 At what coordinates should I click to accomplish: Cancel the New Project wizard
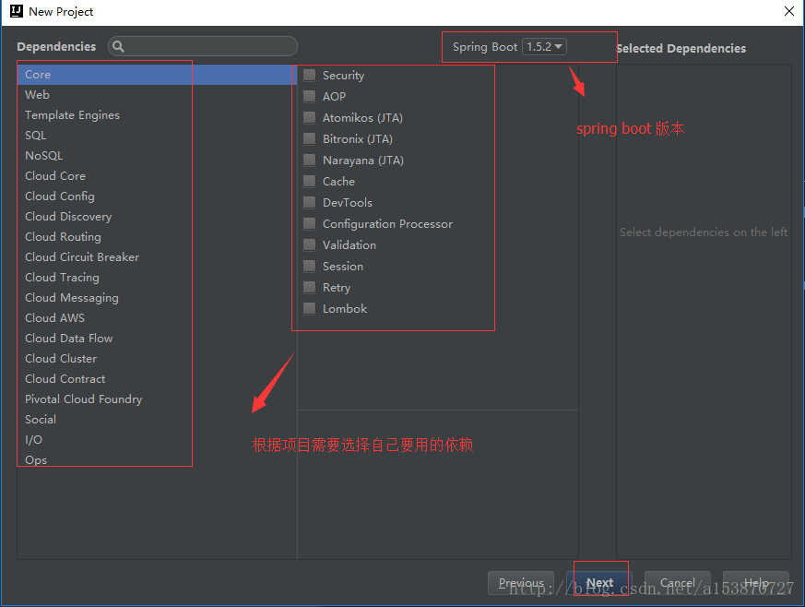[x=678, y=583]
